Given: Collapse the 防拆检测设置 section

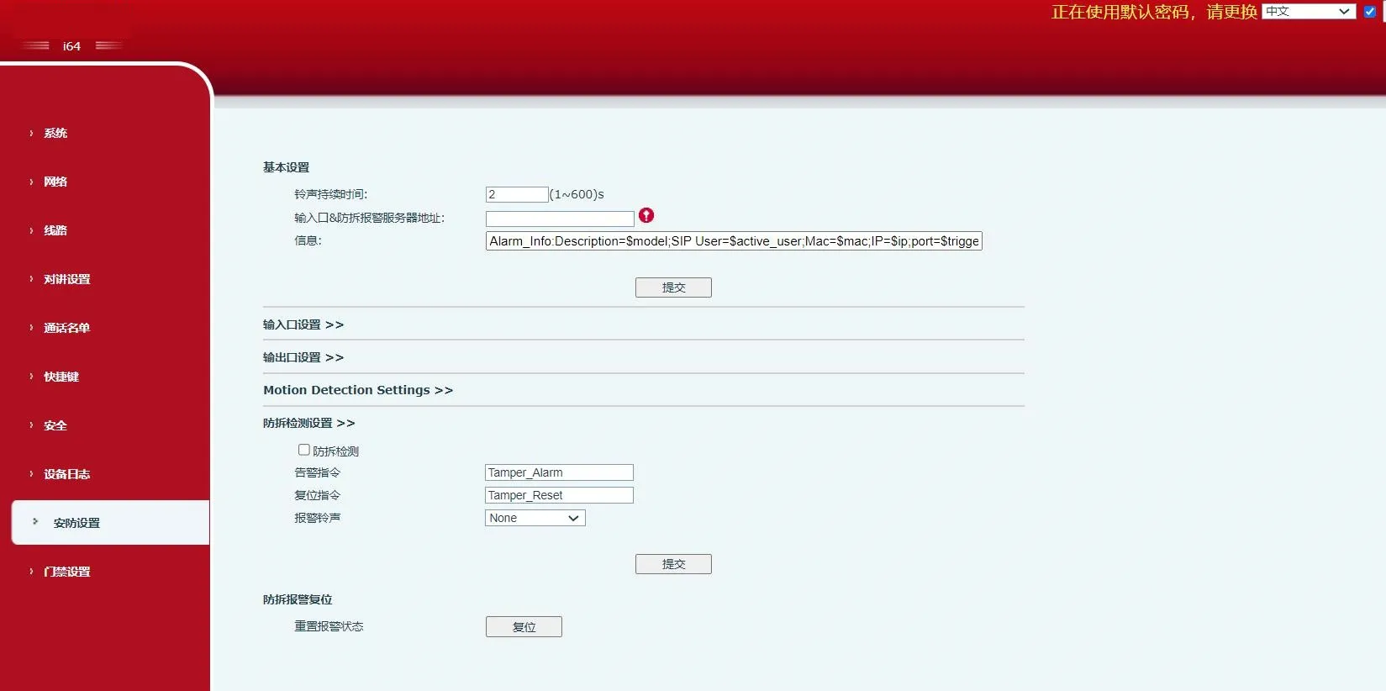Looking at the screenshot, I should point(308,423).
